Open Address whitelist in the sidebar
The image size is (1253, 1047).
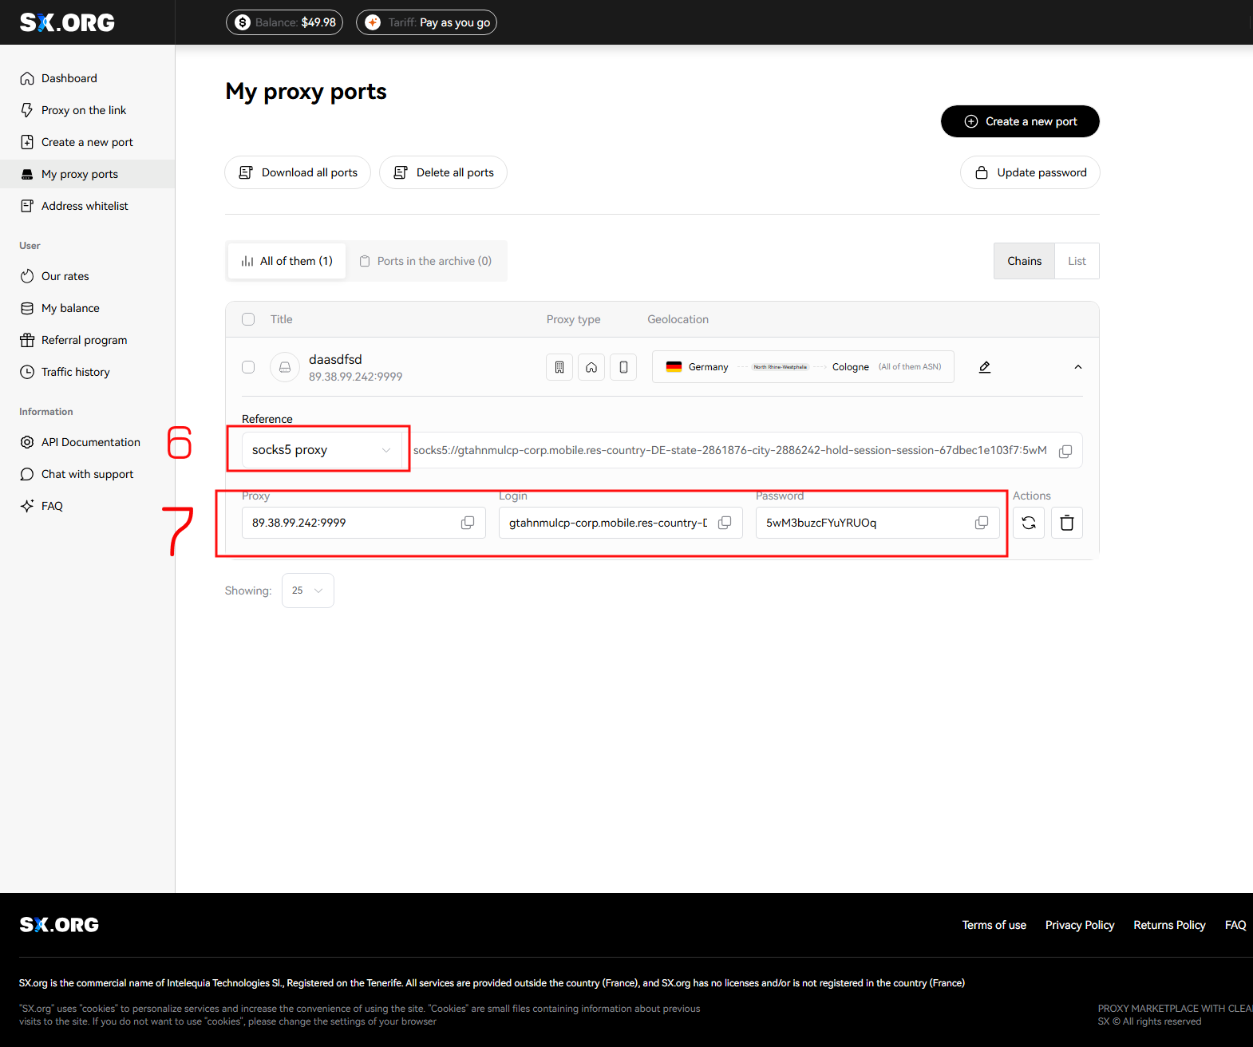click(x=85, y=206)
